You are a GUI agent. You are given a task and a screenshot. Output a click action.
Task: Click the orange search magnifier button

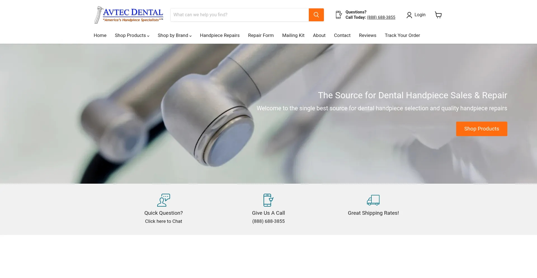316,15
